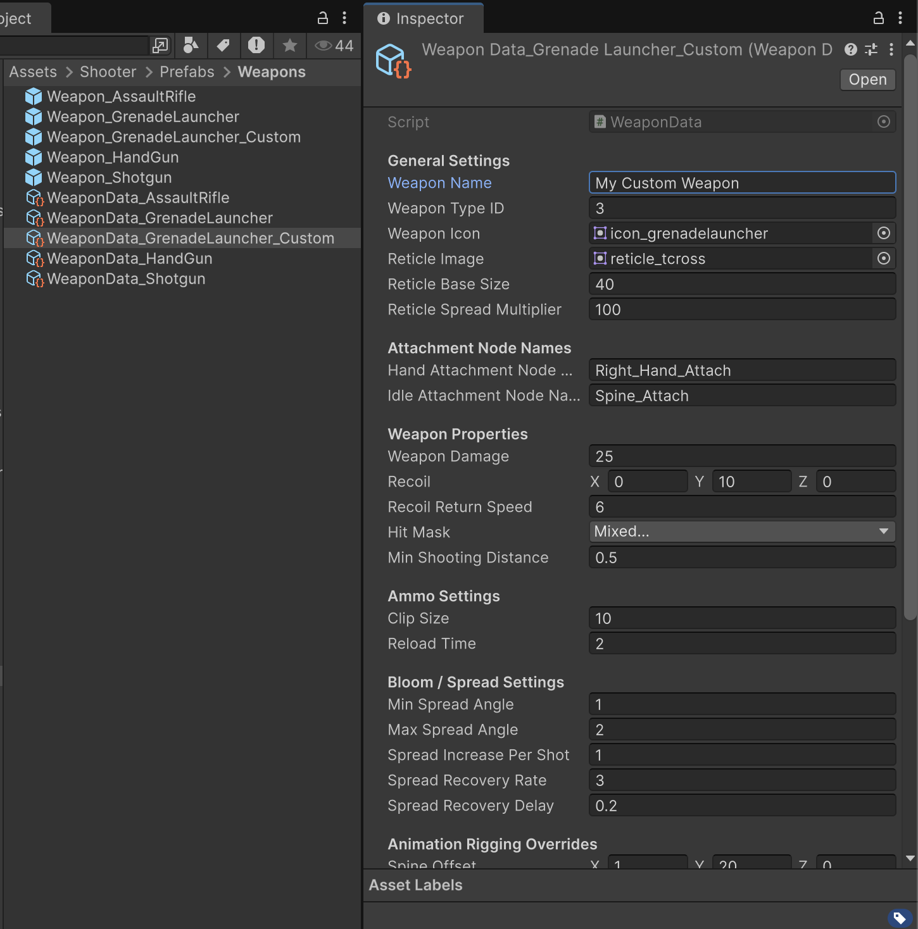Click the search by type icon
918x929 pixels.
[191, 46]
